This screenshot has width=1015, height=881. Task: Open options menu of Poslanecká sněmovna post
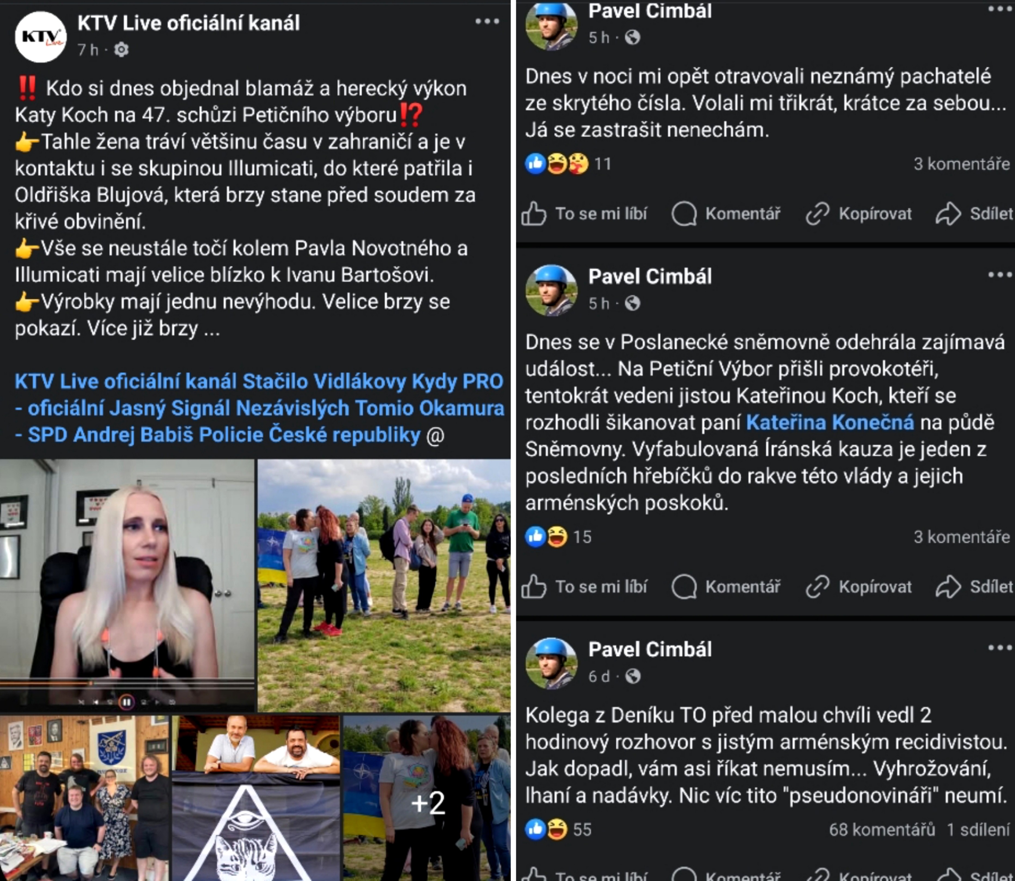pyautogui.click(x=1000, y=274)
